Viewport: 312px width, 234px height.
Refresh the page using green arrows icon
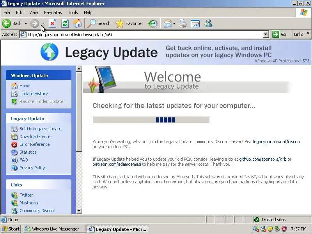(x=65, y=23)
